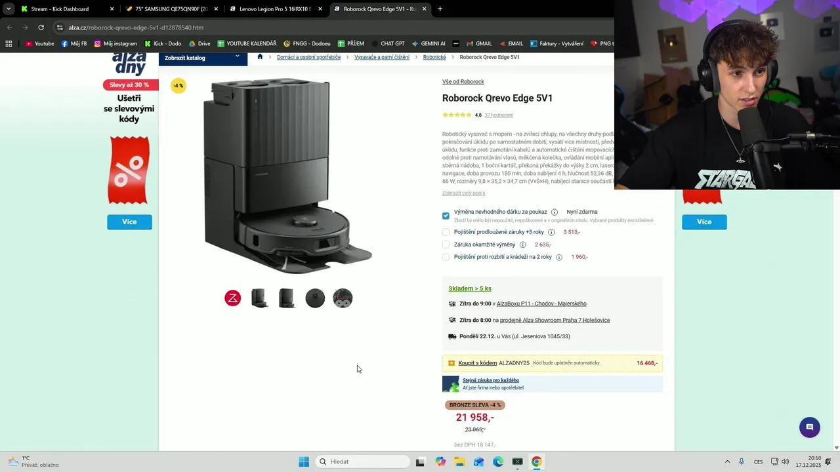Check Záruka okamžité výměny option
Viewport: 840px width, 472px height.
[x=446, y=245]
